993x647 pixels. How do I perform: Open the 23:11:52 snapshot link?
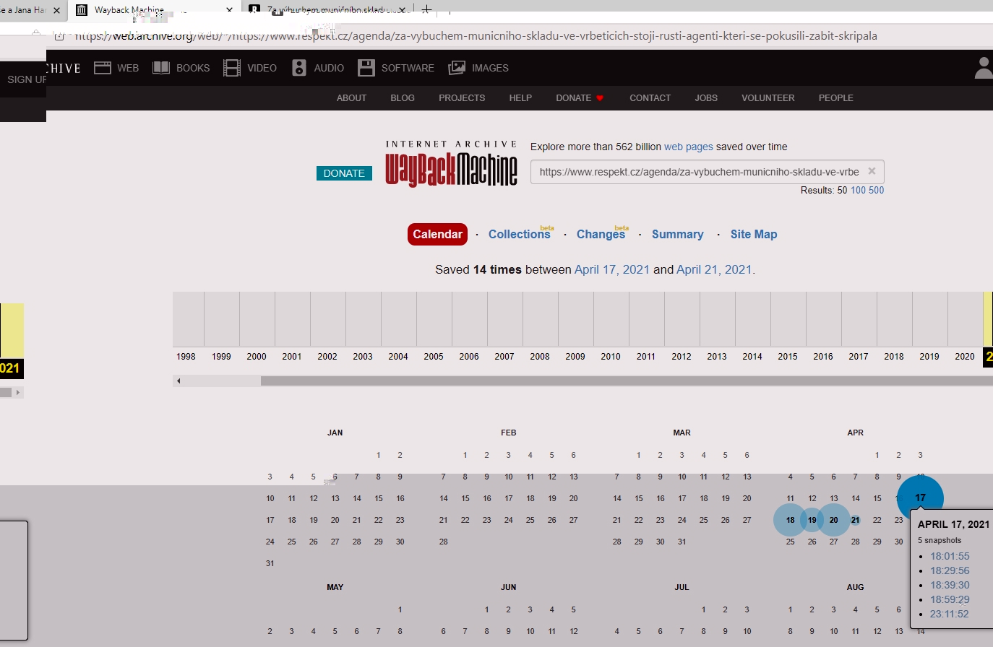(x=949, y=614)
